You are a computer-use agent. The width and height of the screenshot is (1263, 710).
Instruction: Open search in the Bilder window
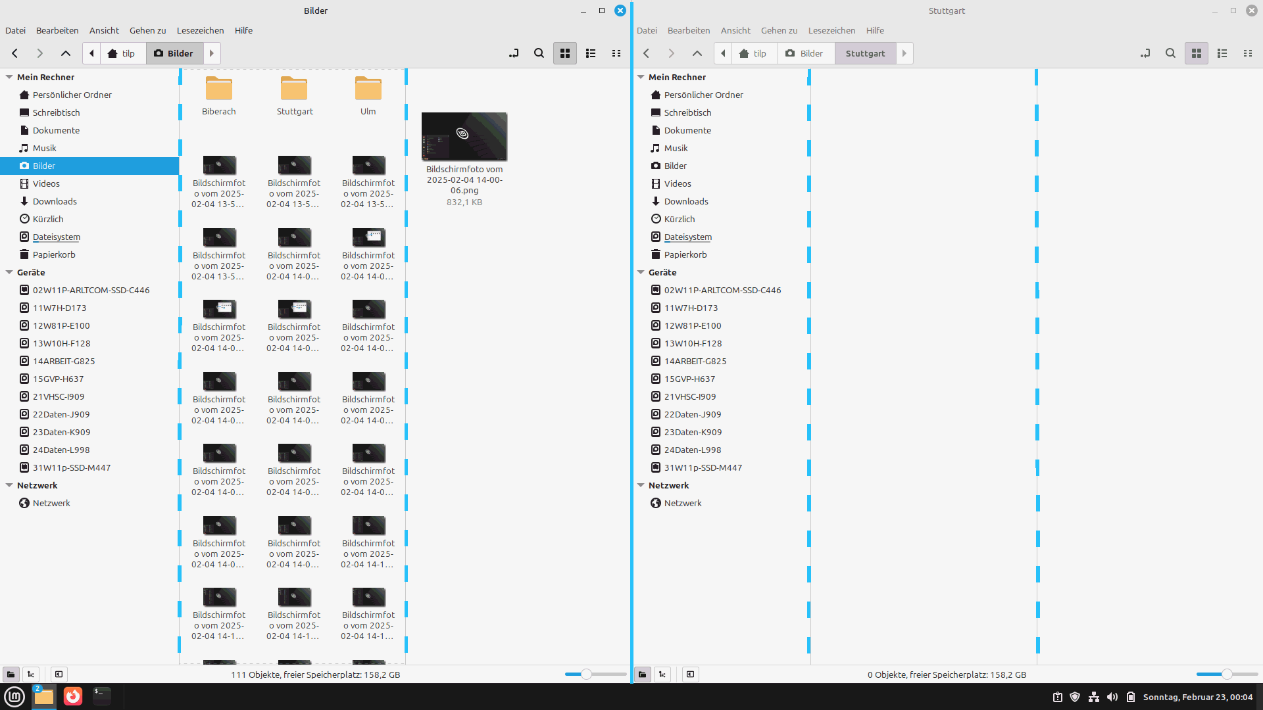coord(539,53)
